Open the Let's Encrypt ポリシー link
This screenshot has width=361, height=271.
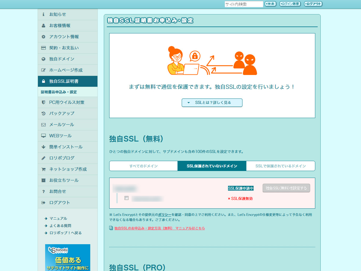165,215
